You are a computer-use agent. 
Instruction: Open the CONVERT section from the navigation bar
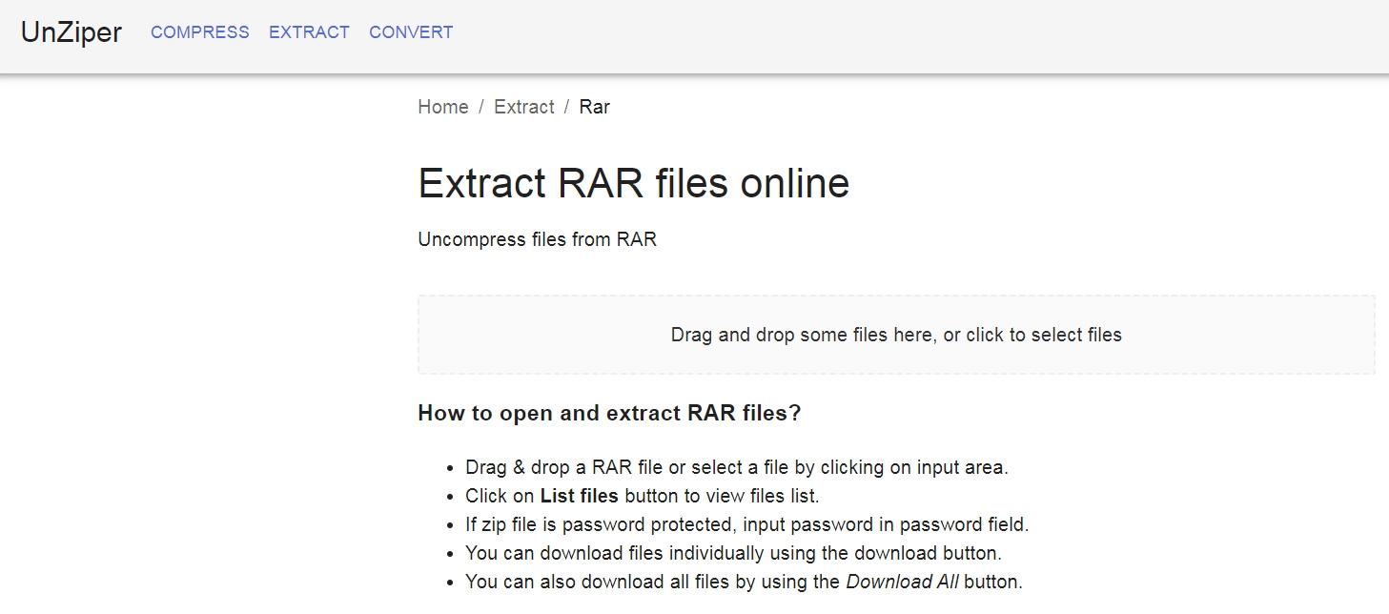click(x=410, y=31)
